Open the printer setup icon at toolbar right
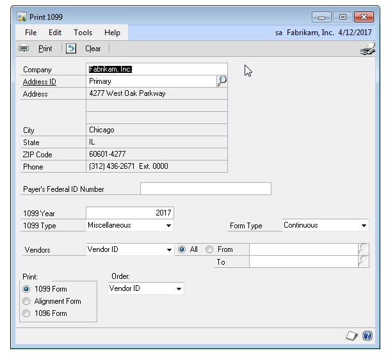The height and width of the screenshot is (353, 388). coord(368,49)
